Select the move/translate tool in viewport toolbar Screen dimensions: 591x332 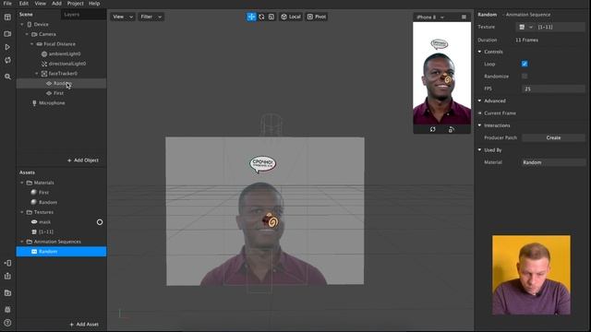coord(251,17)
